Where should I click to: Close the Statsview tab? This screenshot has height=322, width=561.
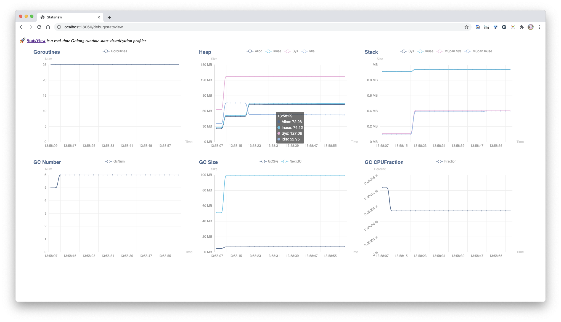(99, 17)
